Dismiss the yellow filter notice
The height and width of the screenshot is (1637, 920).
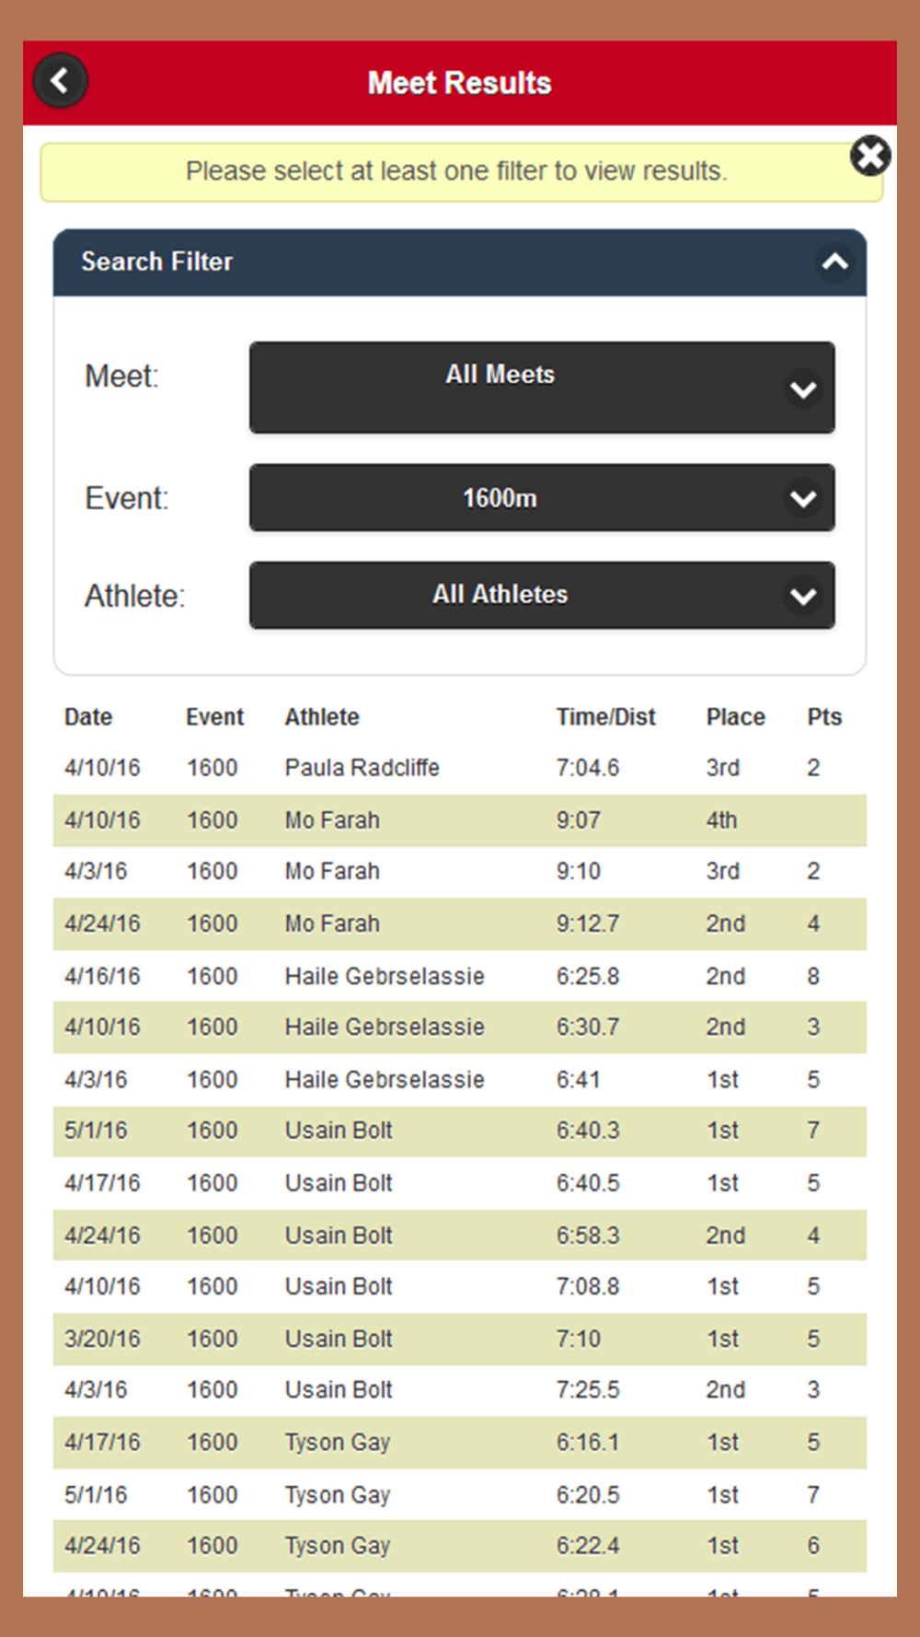point(870,156)
